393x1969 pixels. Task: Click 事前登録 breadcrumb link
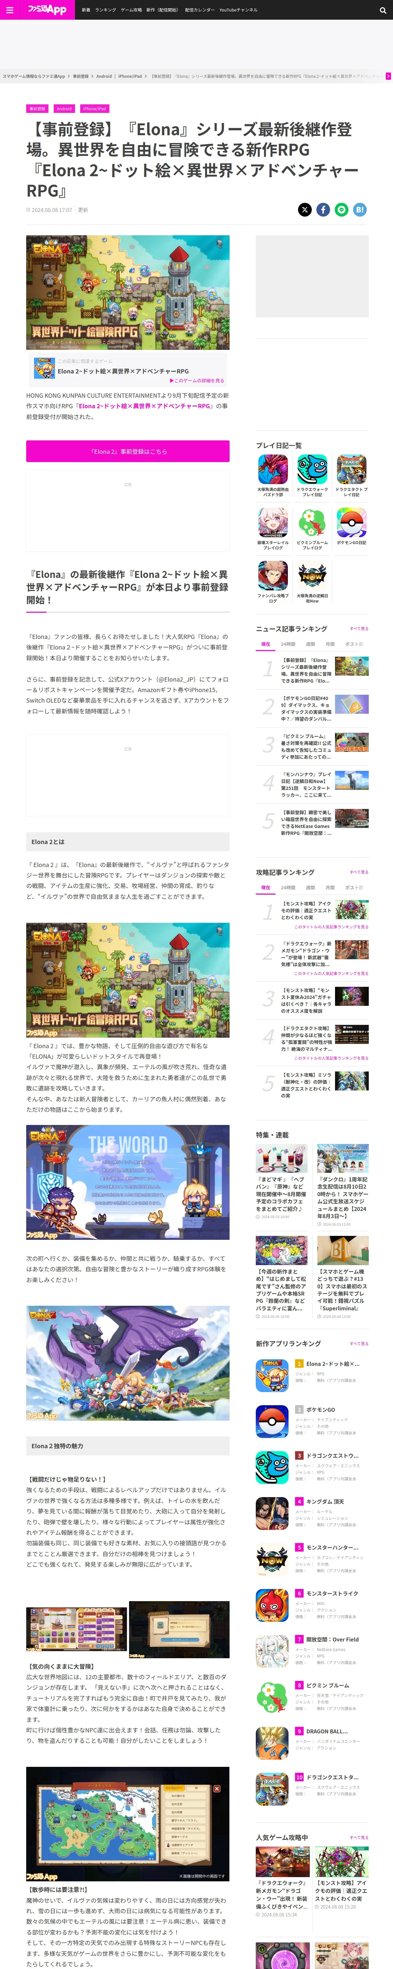tap(80, 76)
